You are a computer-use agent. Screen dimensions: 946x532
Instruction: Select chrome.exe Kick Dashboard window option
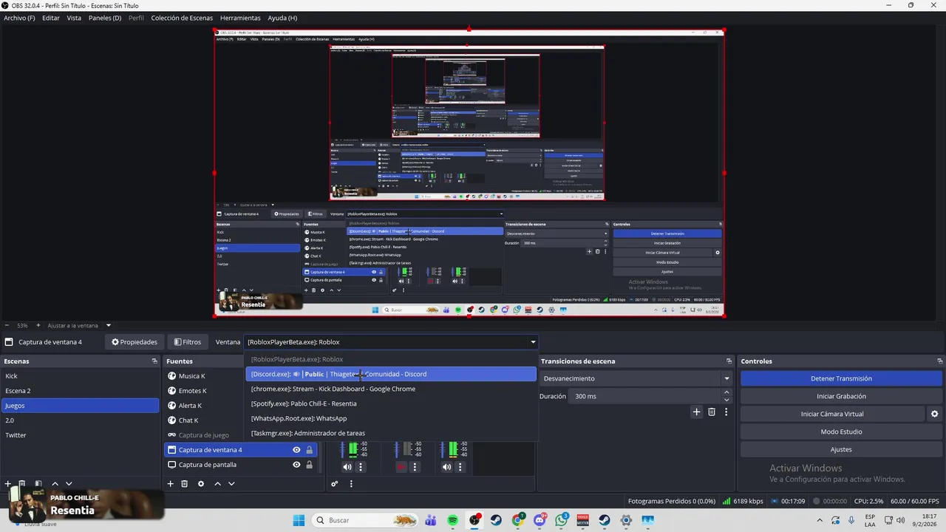point(391,389)
